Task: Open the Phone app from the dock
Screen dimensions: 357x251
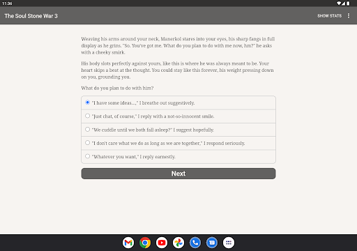Action: click(x=195, y=243)
